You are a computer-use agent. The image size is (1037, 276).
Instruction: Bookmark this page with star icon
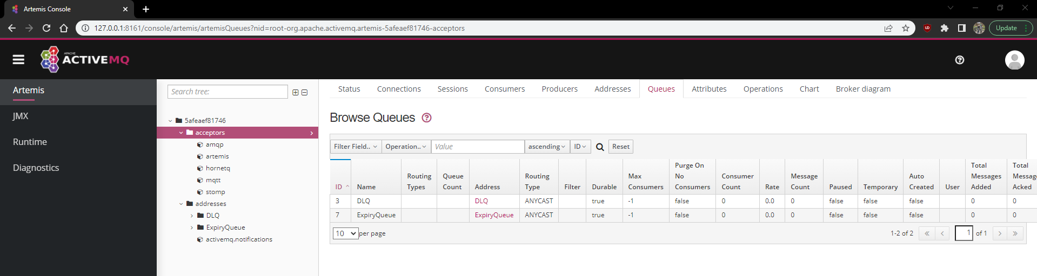[906, 28]
